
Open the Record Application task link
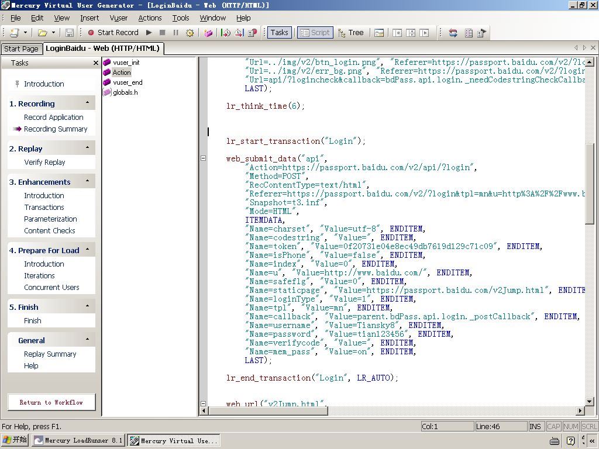tap(53, 117)
